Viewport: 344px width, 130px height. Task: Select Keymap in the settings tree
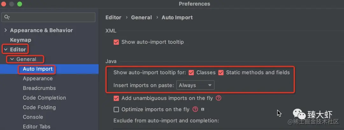(x=21, y=40)
